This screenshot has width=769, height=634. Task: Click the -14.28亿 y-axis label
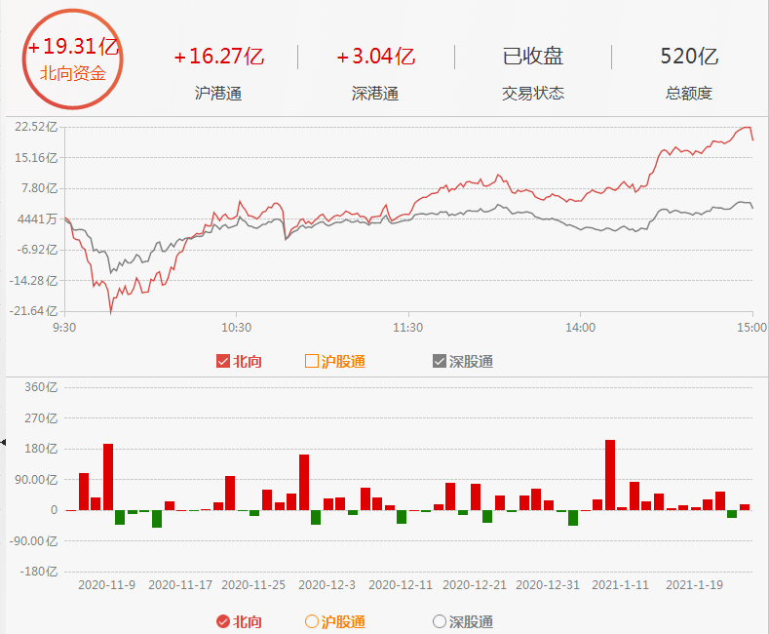[x=34, y=281]
